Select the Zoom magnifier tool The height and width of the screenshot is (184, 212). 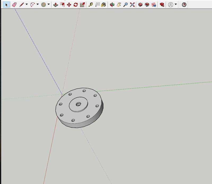pos(125,5)
